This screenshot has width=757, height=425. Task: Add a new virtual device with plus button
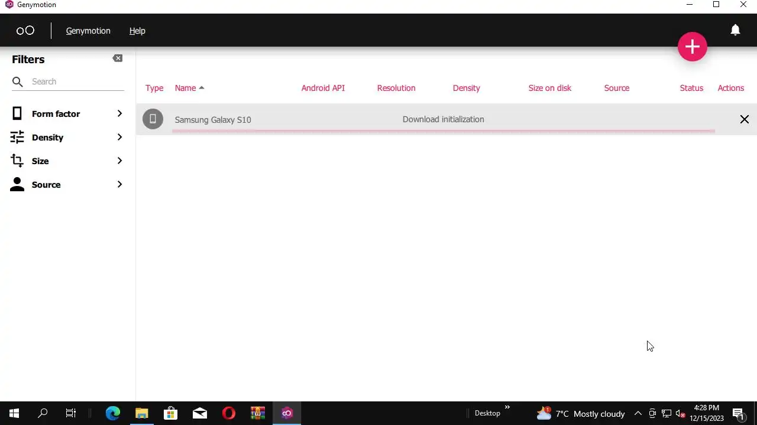coord(692,47)
